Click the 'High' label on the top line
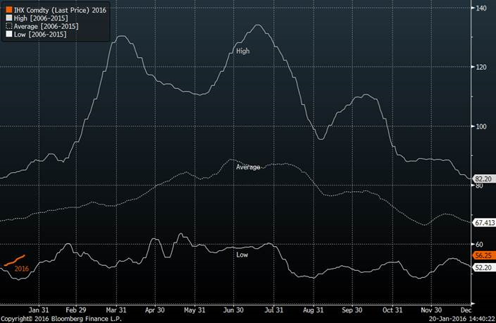The width and height of the screenshot is (496, 323). 243,51
